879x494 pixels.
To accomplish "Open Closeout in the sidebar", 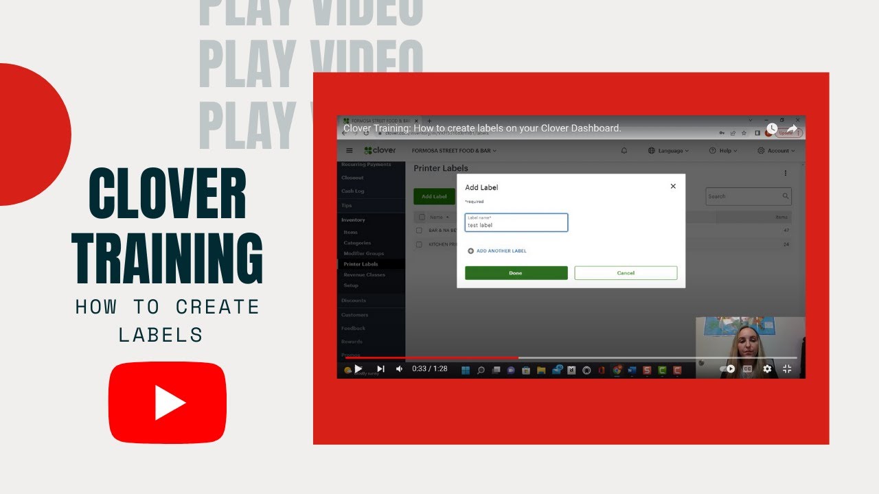I will [x=352, y=178].
